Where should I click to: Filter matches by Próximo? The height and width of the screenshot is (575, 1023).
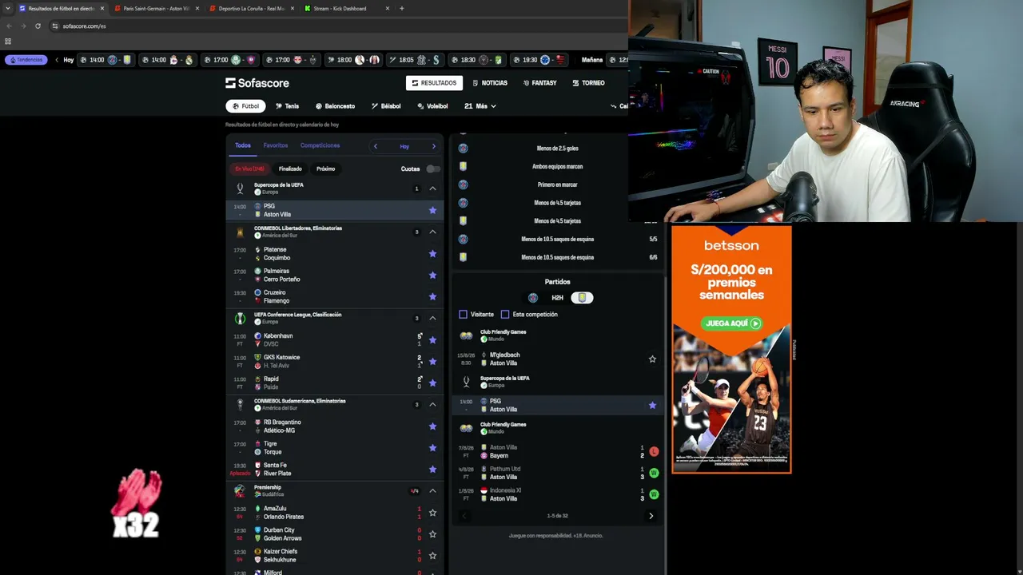[x=325, y=169]
